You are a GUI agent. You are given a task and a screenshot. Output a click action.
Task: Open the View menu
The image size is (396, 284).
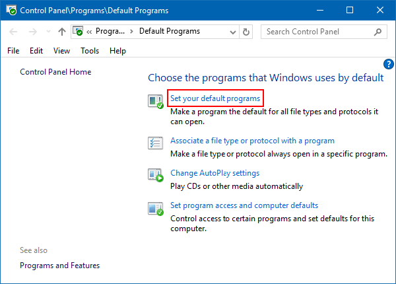pos(61,51)
